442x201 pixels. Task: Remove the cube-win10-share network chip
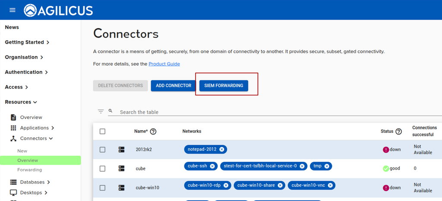[280, 185]
